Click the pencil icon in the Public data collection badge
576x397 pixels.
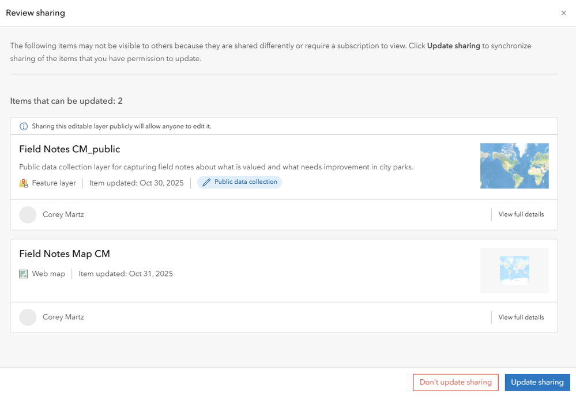pos(208,182)
